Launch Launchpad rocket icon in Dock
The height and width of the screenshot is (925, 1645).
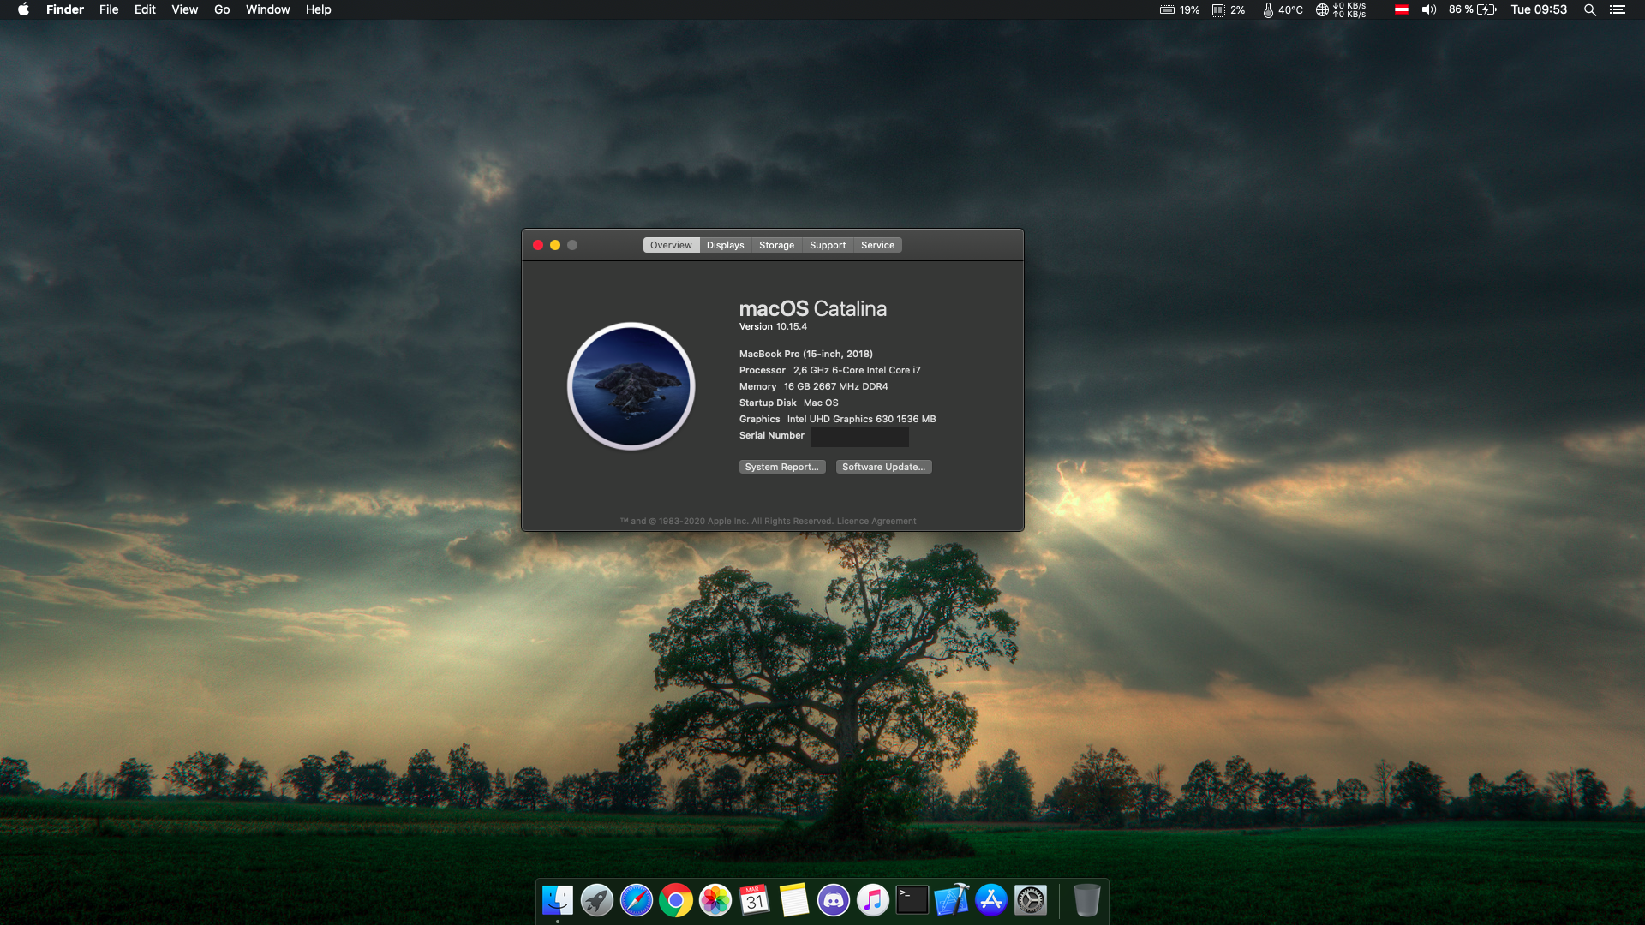[x=597, y=900]
